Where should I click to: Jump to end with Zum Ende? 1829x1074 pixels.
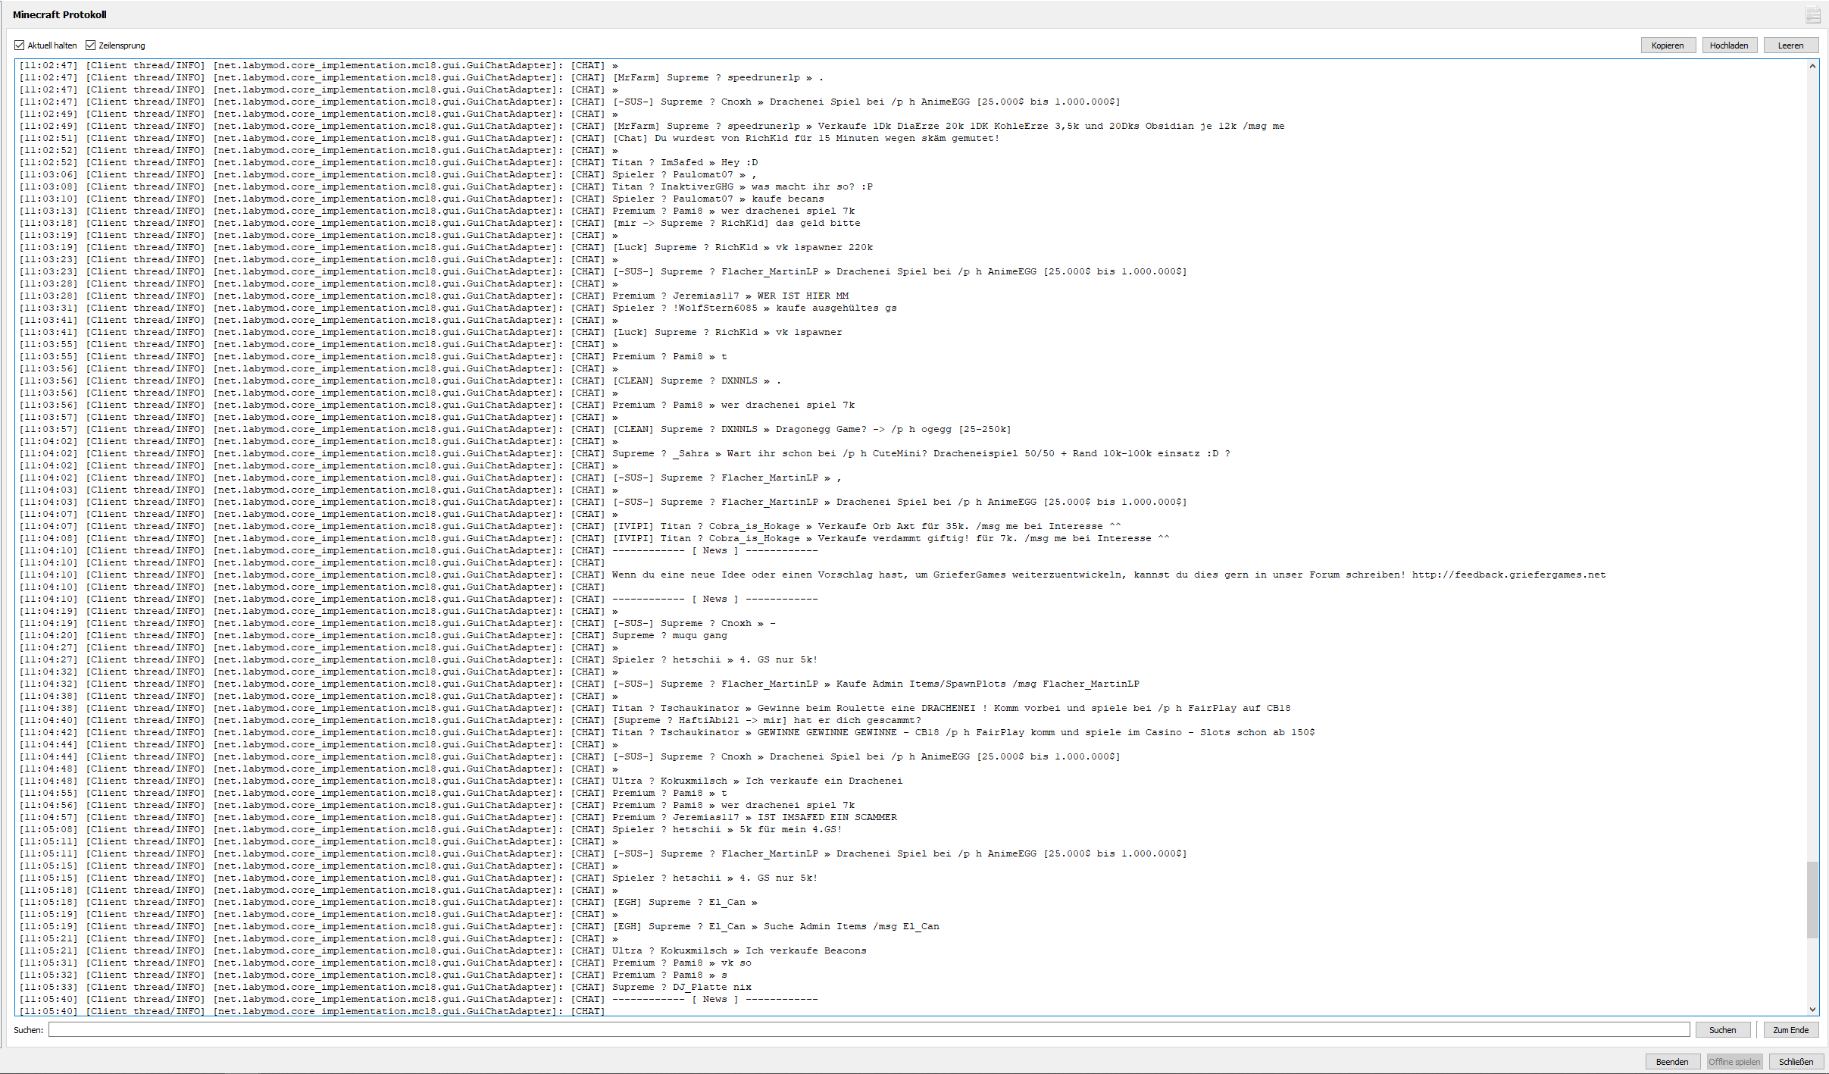click(x=1790, y=1029)
